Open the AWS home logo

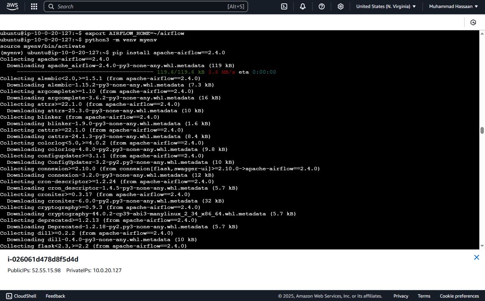tap(12, 6)
